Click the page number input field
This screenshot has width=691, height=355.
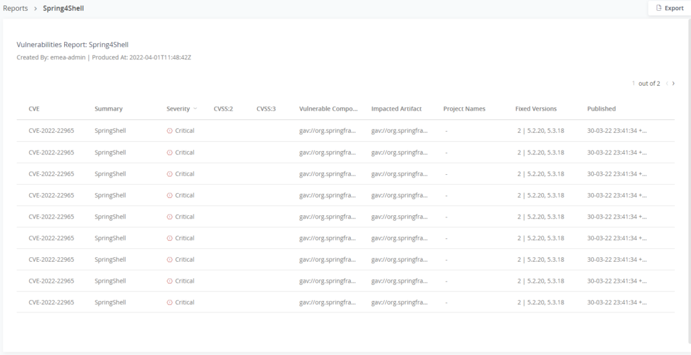point(634,84)
